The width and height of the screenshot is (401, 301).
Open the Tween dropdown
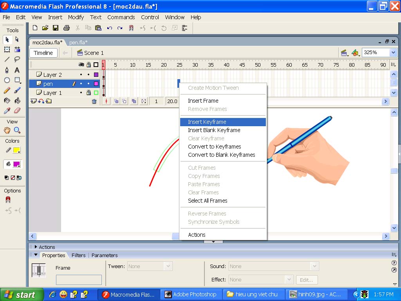point(168,266)
